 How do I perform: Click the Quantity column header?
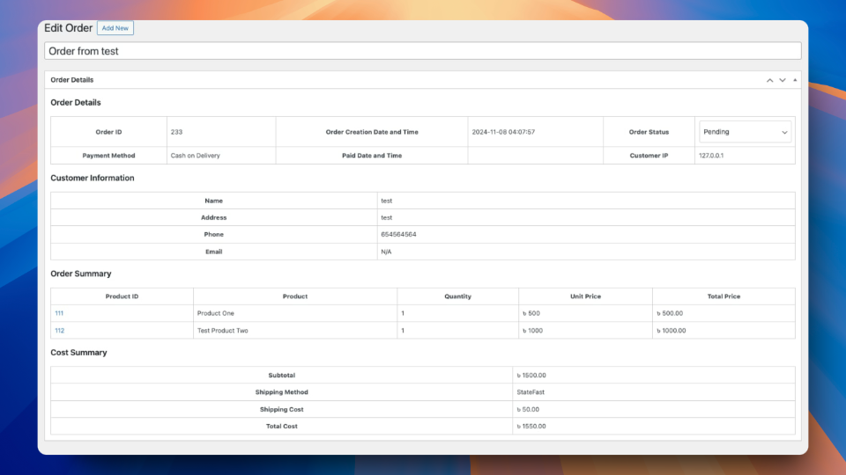(x=457, y=296)
